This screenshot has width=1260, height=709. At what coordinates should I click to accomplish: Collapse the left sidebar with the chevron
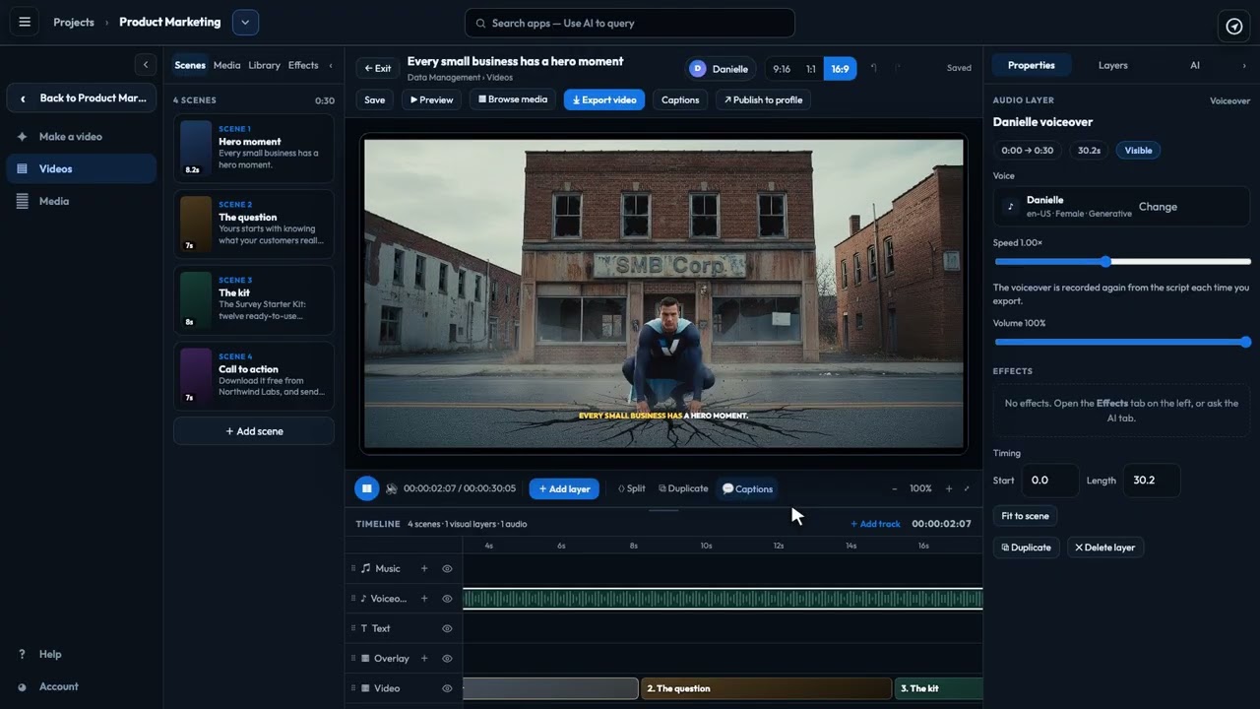coord(146,65)
